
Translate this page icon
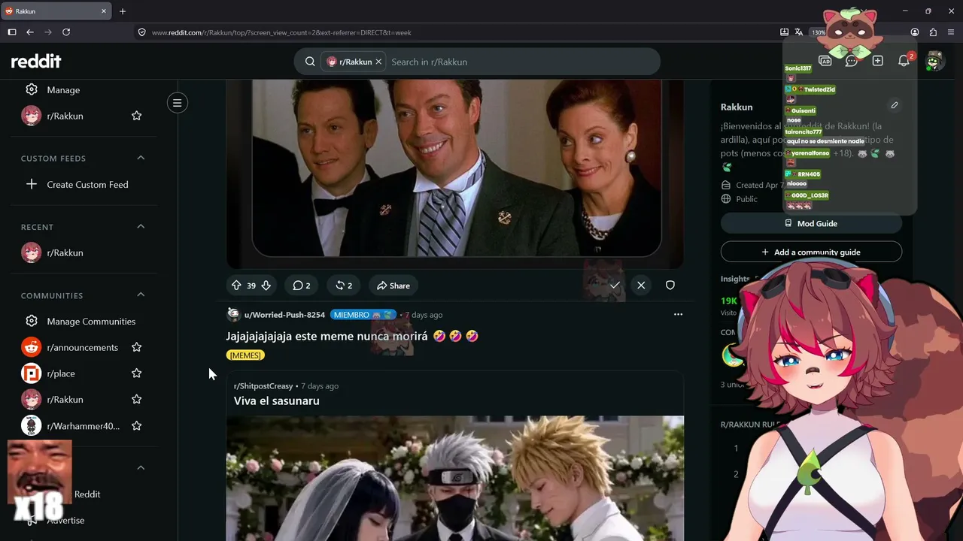coord(799,32)
